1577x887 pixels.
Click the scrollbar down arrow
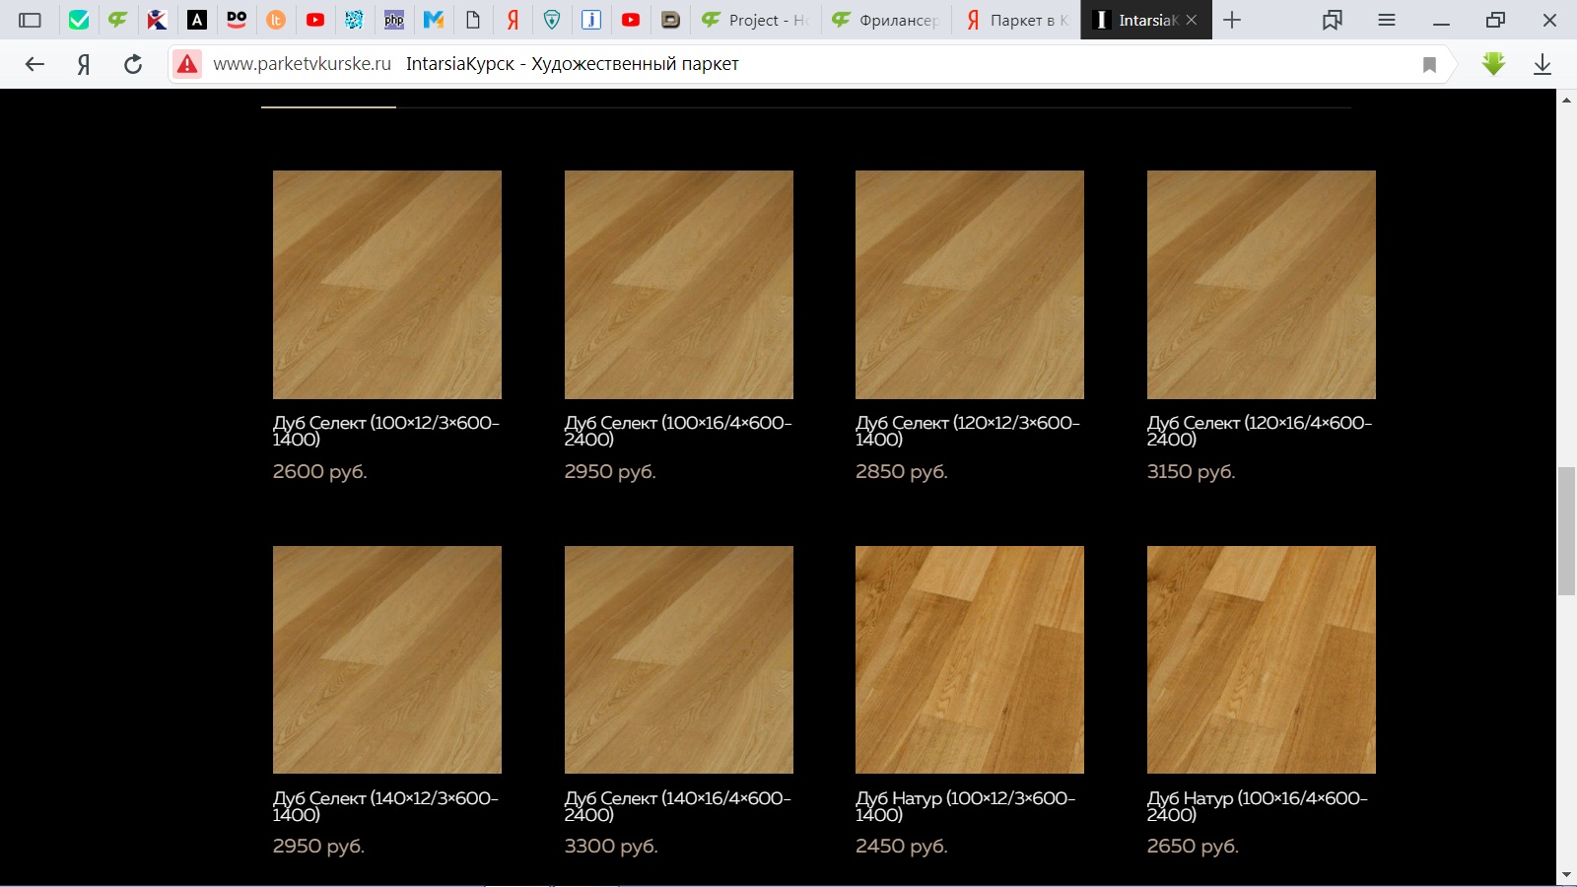pyautogui.click(x=1566, y=875)
